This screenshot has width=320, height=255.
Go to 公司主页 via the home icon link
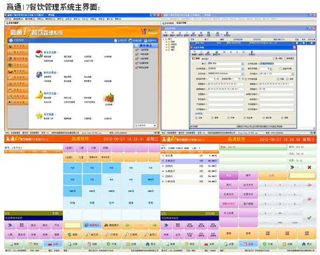click(x=120, y=41)
